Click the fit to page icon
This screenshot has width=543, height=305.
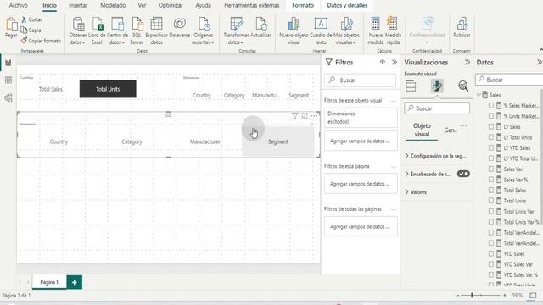(x=533, y=296)
